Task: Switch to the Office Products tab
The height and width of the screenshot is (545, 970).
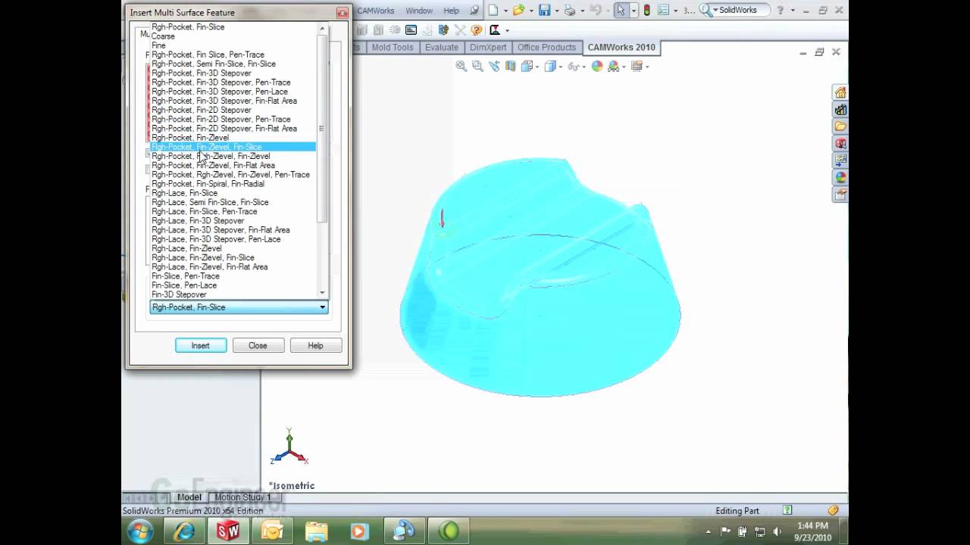Action: coord(546,47)
